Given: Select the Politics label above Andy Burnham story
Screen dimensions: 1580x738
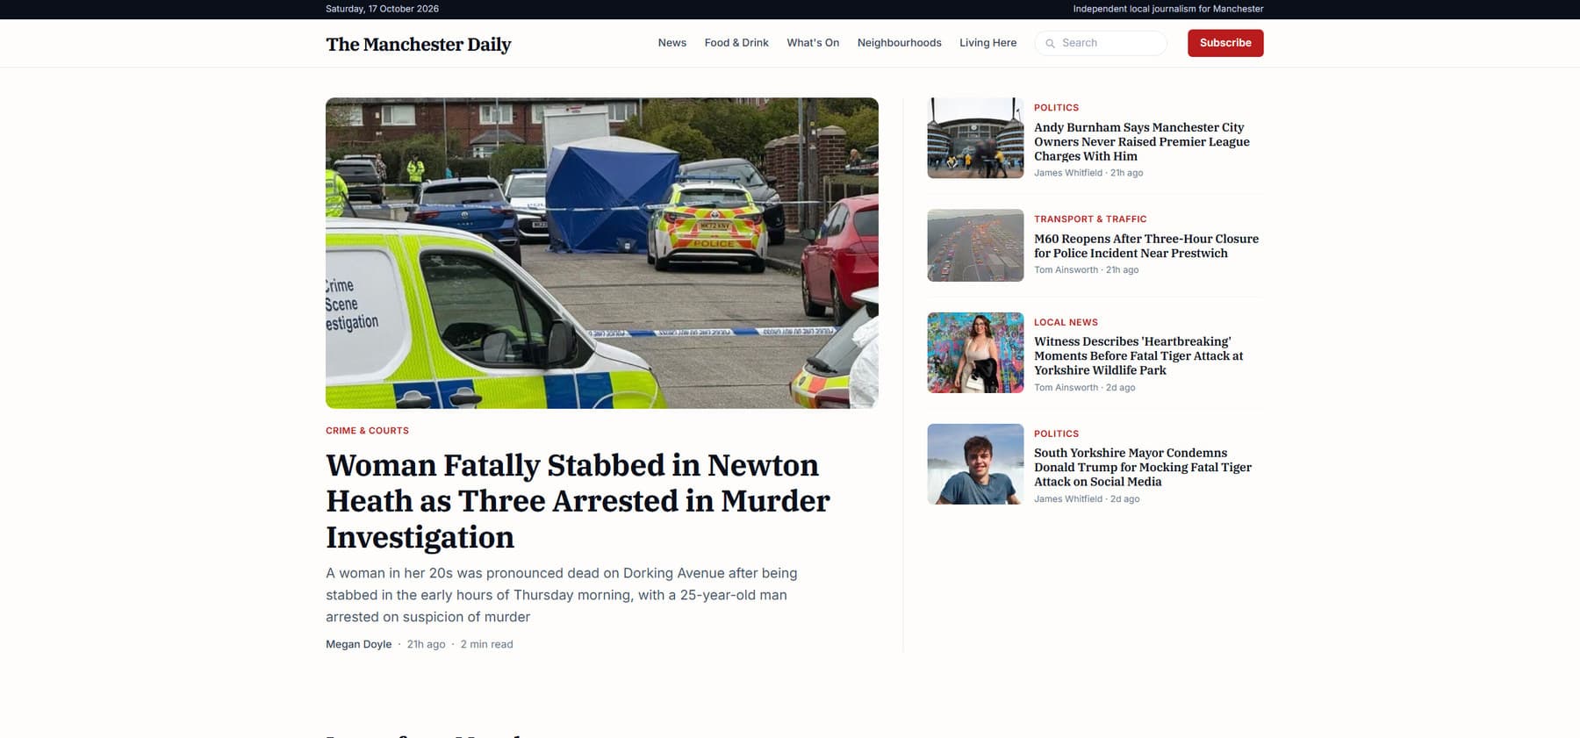Looking at the screenshot, I should (1056, 108).
